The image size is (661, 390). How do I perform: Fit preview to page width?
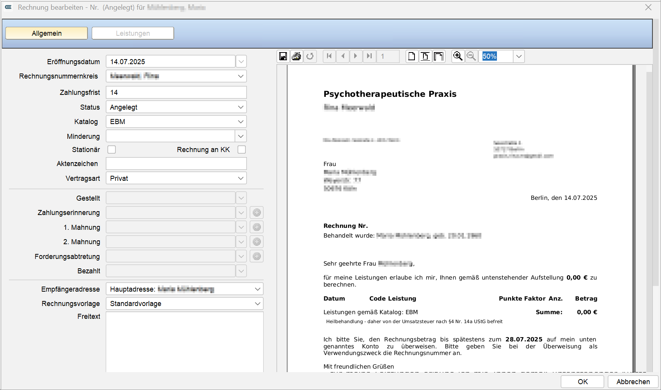pyautogui.click(x=425, y=56)
